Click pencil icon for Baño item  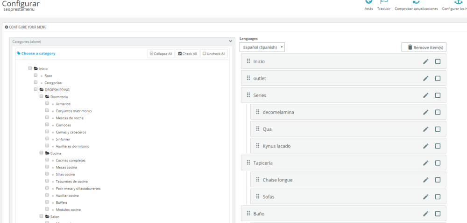coord(426,214)
